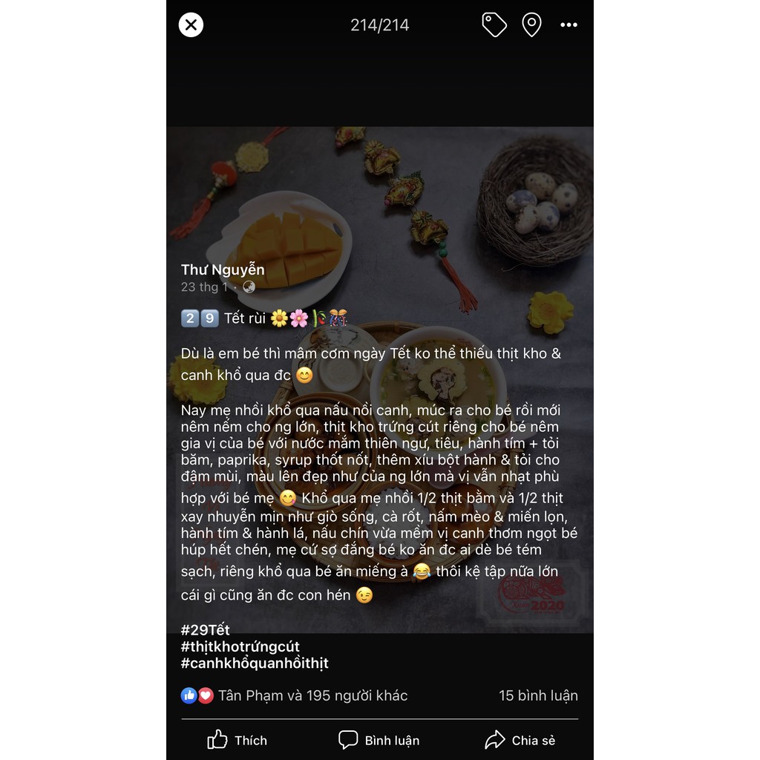This screenshot has height=760, width=760.
Task: Tap the share arrow icon
Action: (x=495, y=740)
